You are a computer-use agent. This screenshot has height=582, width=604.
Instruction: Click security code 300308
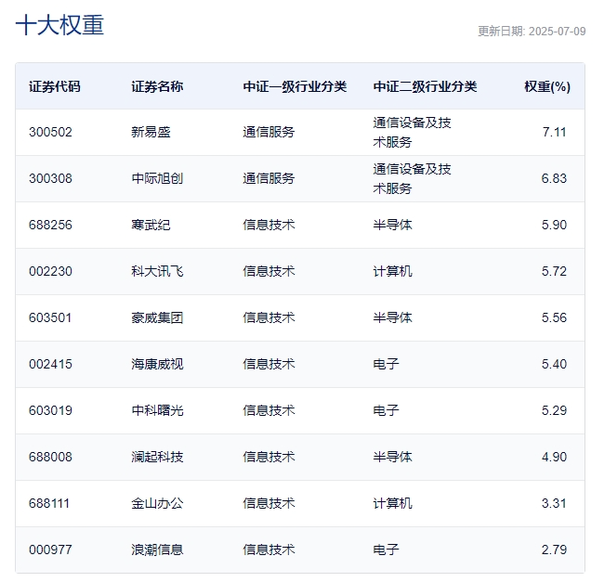click(x=50, y=178)
